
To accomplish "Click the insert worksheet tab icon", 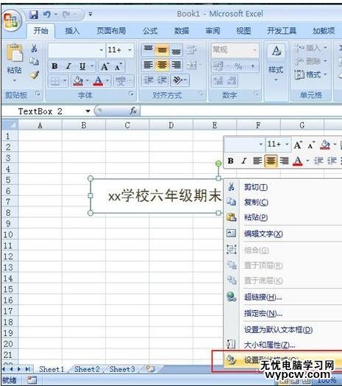I will (x=150, y=369).
